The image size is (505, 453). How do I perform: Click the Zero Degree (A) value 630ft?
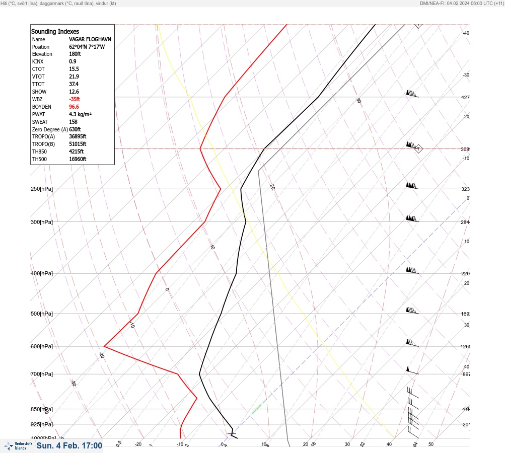click(x=75, y=129)
